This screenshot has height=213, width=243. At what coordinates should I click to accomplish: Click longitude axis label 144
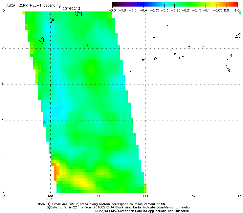[145, 196]
